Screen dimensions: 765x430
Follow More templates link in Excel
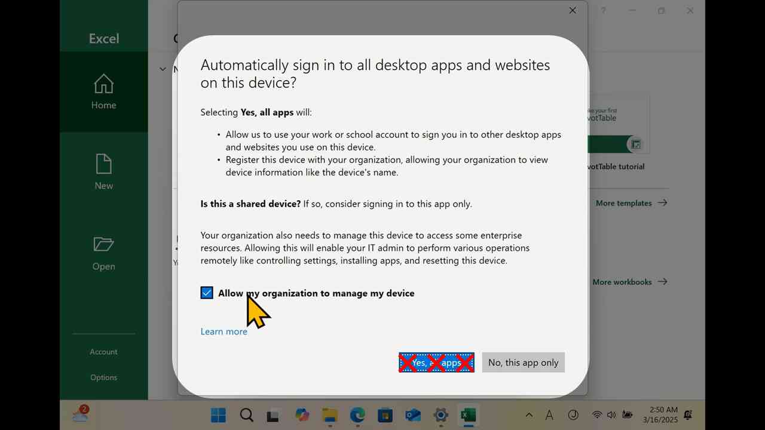pos(631,203)
